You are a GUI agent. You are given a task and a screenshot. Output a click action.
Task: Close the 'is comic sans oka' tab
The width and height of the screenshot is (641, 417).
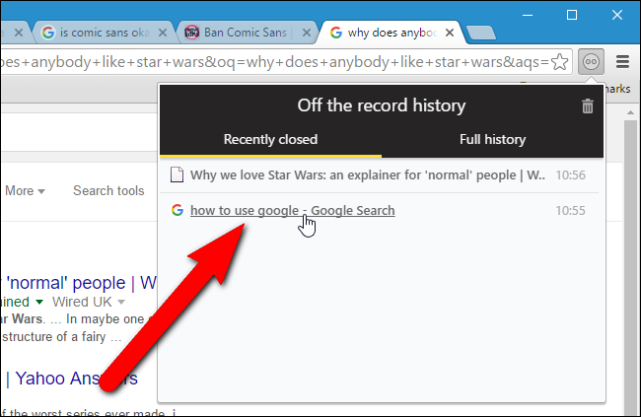(163, 33)
